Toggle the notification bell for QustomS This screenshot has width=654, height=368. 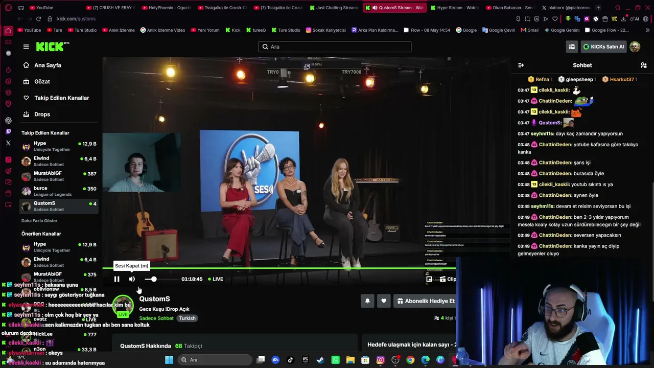click(x=367, y=301)
